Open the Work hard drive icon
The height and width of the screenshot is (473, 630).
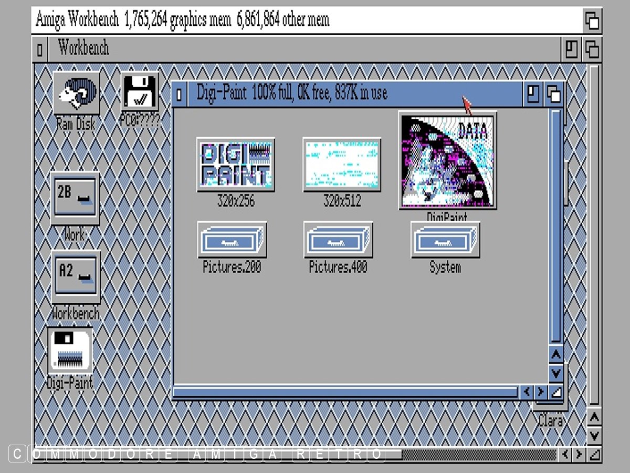(x=75, y=198)
